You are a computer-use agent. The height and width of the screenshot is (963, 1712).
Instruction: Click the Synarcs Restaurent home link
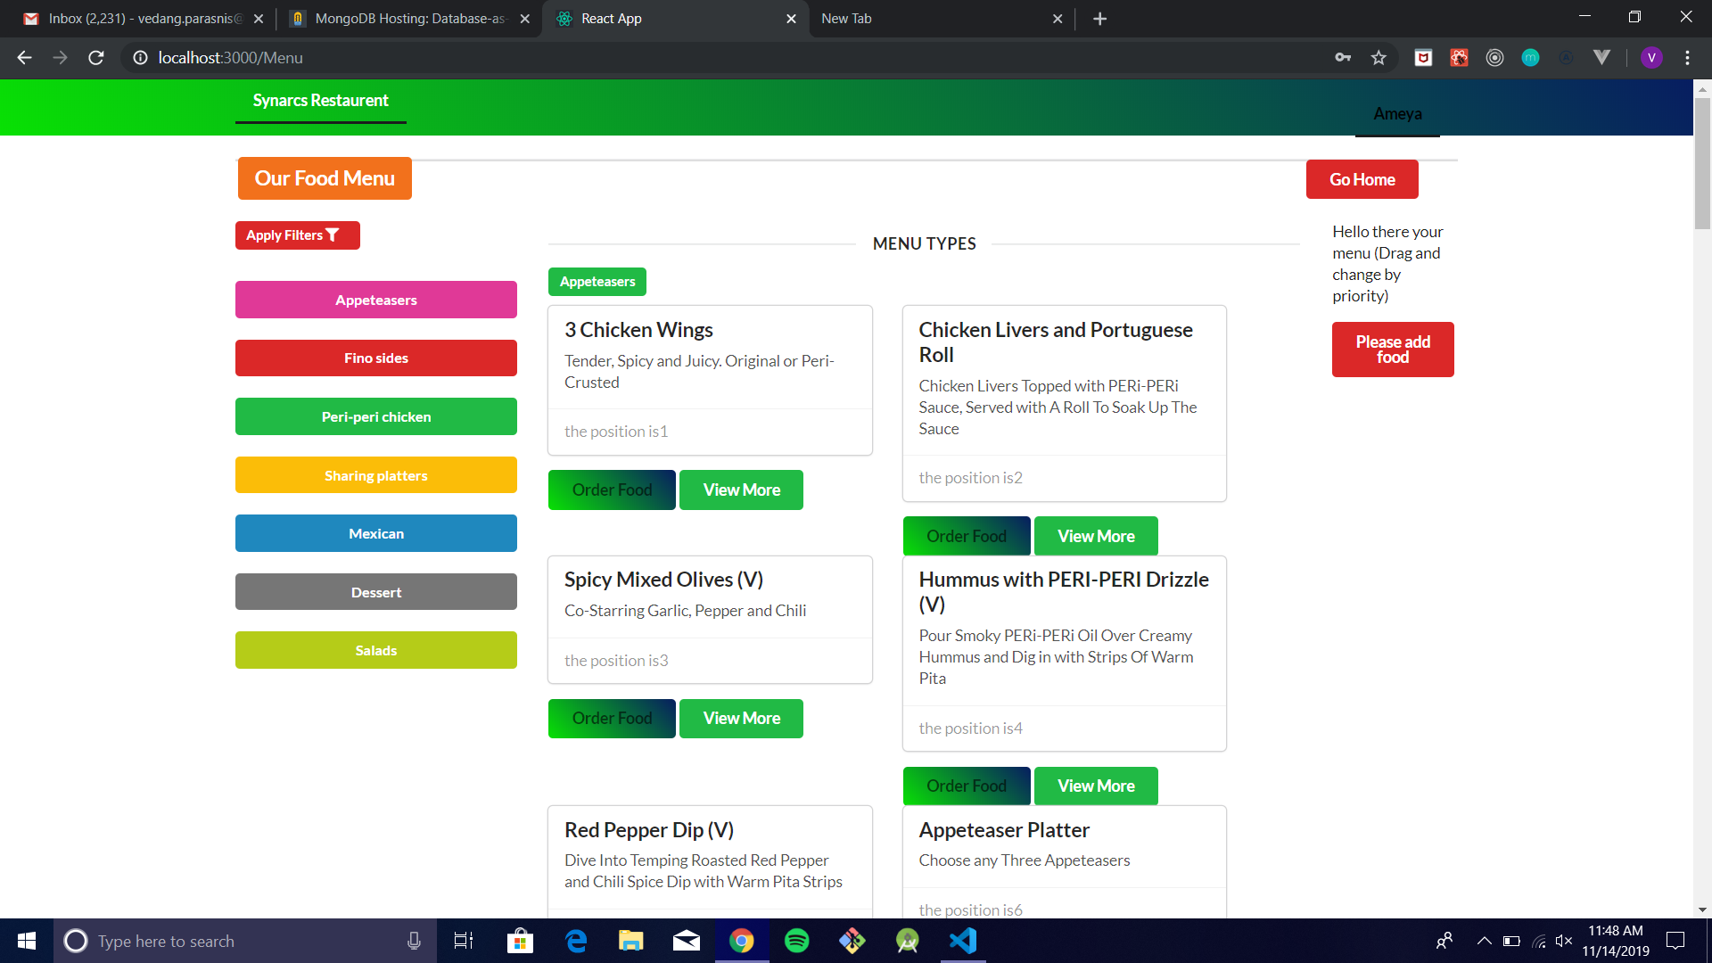[321, 100]
